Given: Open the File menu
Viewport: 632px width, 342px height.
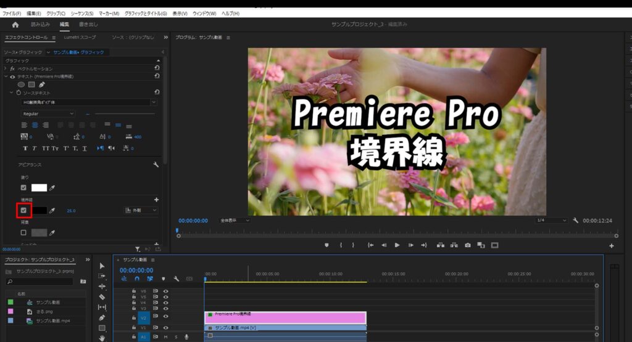Looking at the screenshot, I should [12, 14].
